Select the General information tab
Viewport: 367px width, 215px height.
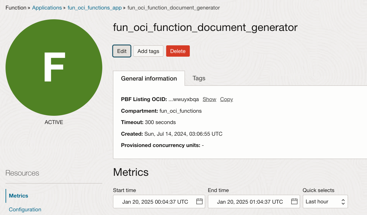[x=149, y=78]
